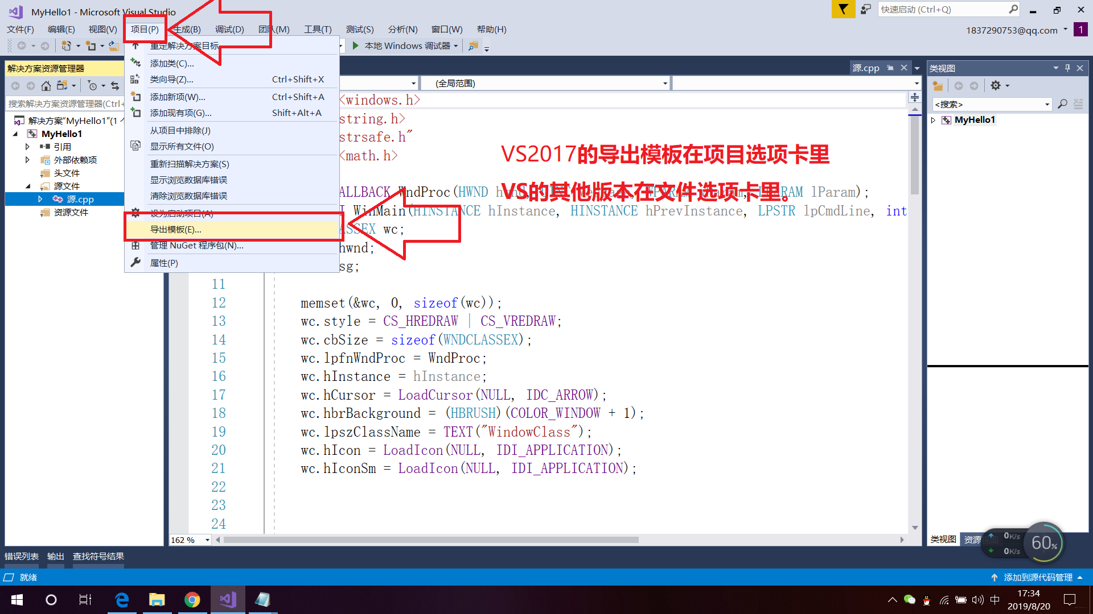1093x614 pixels.
Task: Click the New Project toolbar icon
Action: pos(67,45)
